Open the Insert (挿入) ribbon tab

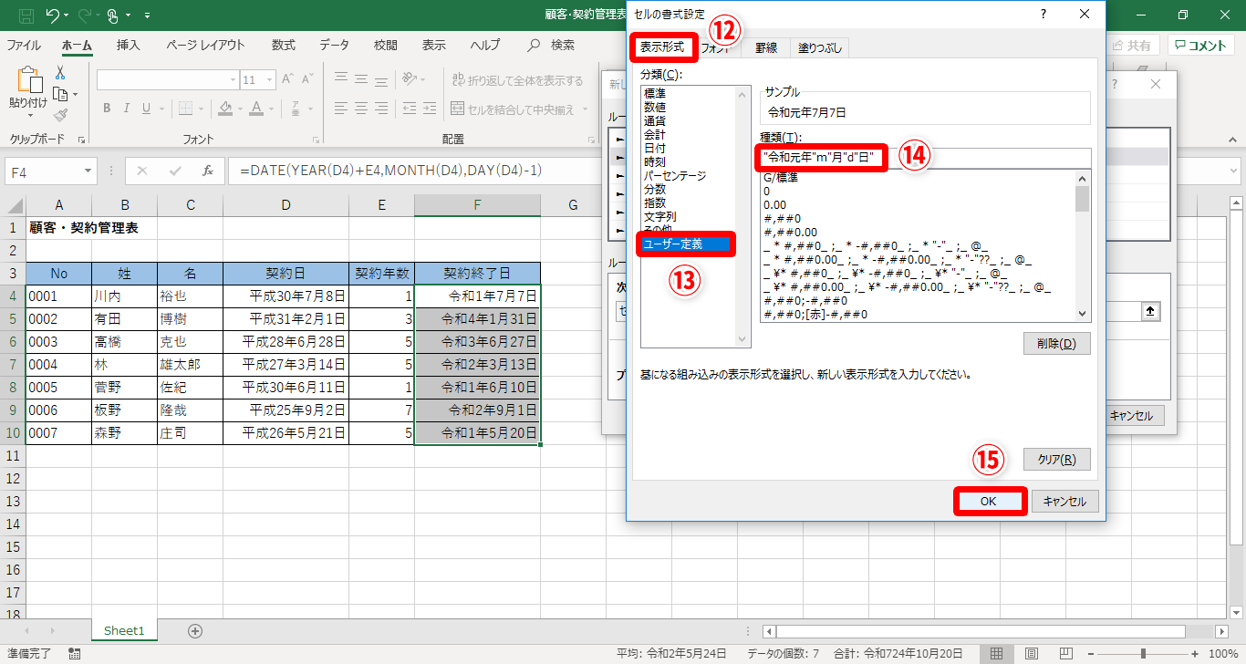(x=129, y=45)
